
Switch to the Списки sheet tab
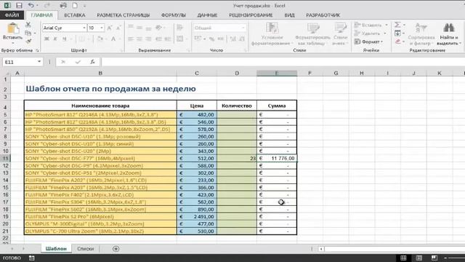(x=86, y=249)
